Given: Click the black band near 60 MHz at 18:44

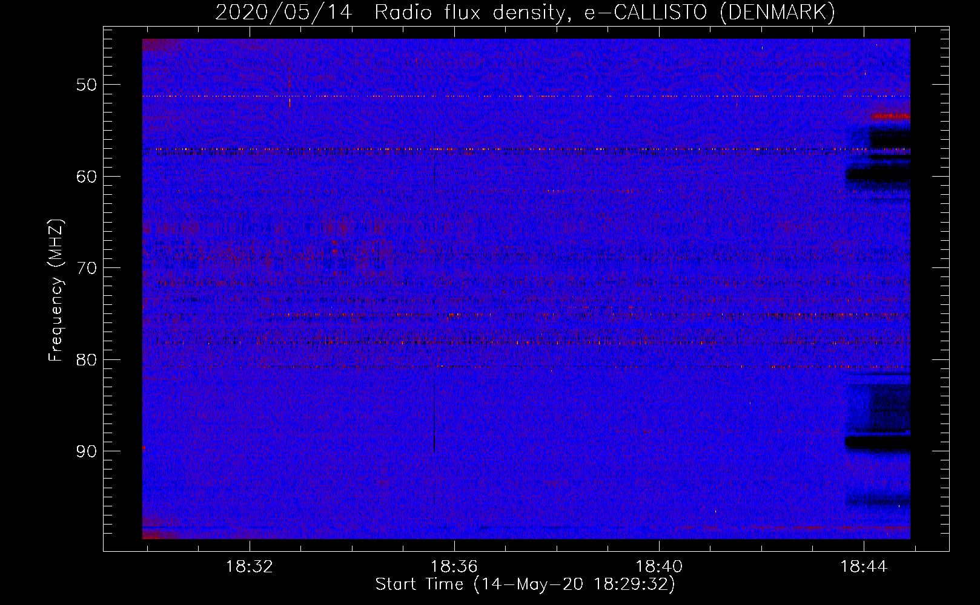Looking at the screenshot, I should coord(878,175).
